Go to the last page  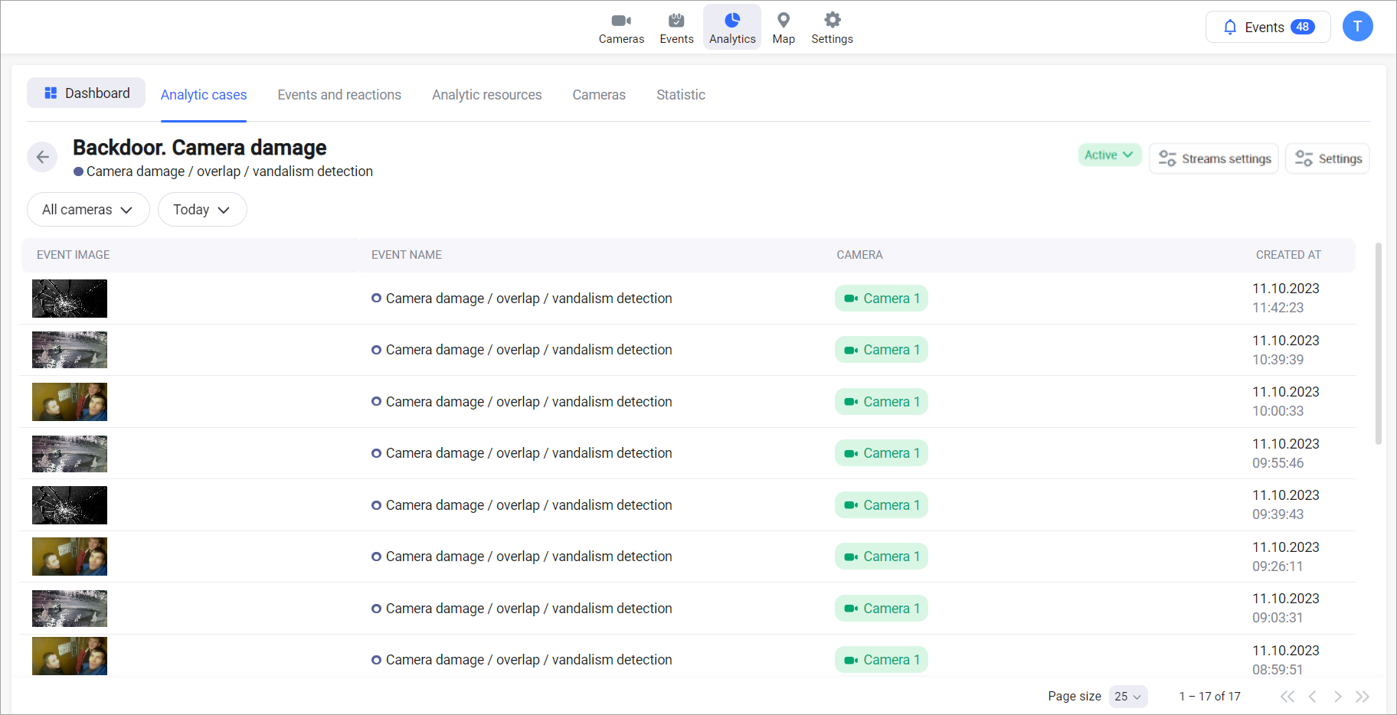pyautogui.click(x=1362, y=696)
